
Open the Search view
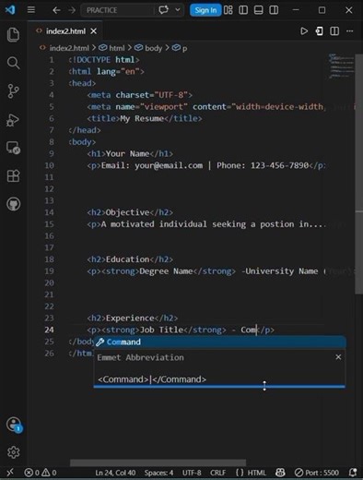tap(14, 63)
